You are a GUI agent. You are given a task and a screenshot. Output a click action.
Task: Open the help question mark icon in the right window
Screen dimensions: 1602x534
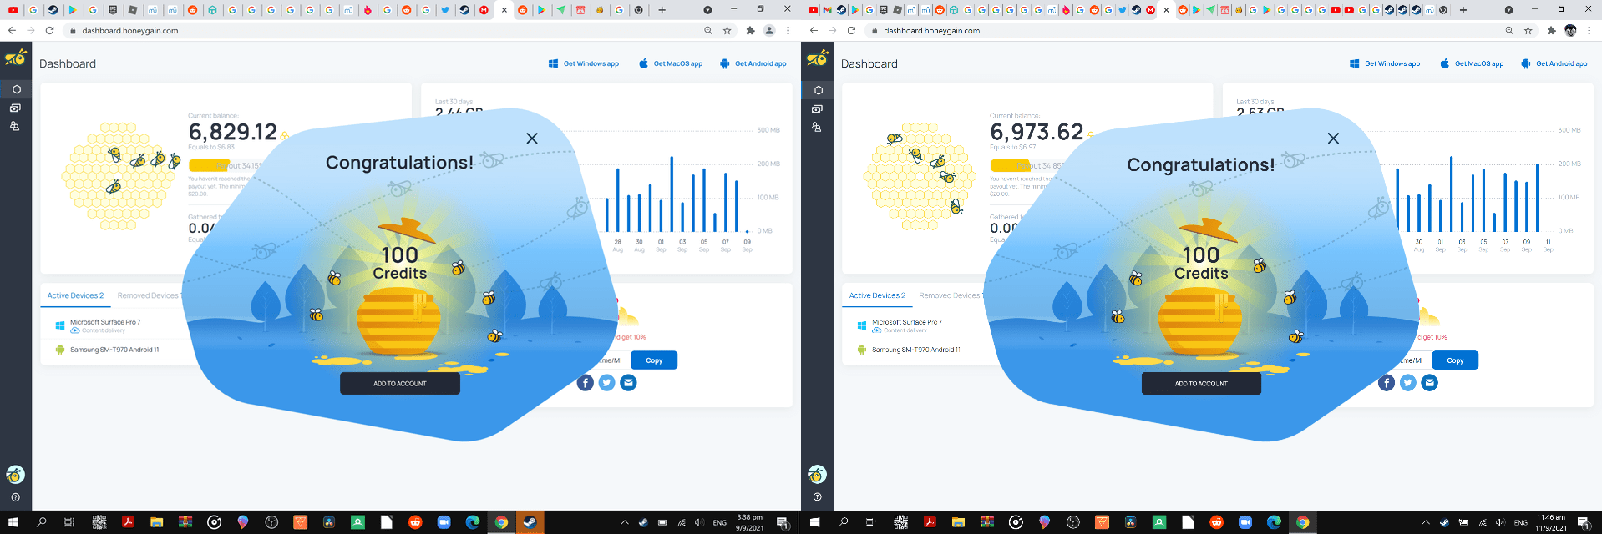[x=817, y=497]
